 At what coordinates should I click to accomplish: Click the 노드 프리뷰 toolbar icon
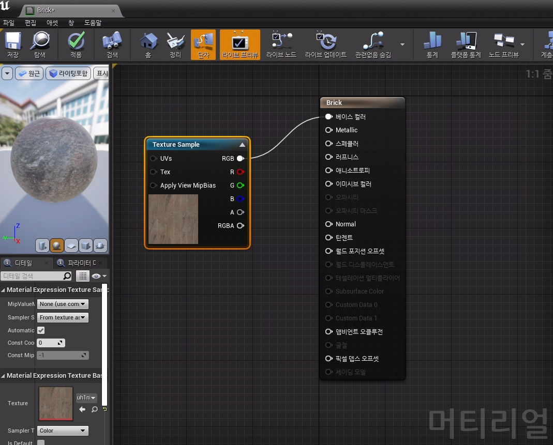click(504, 44)
